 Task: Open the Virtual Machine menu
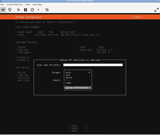point(14,4)
